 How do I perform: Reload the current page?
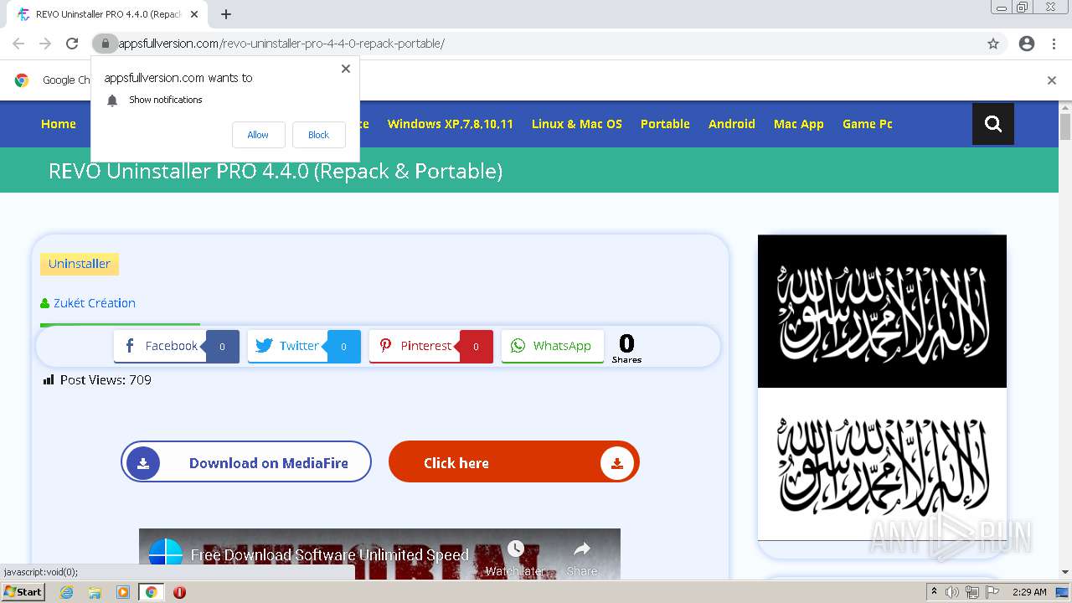[x=72, y=44]
